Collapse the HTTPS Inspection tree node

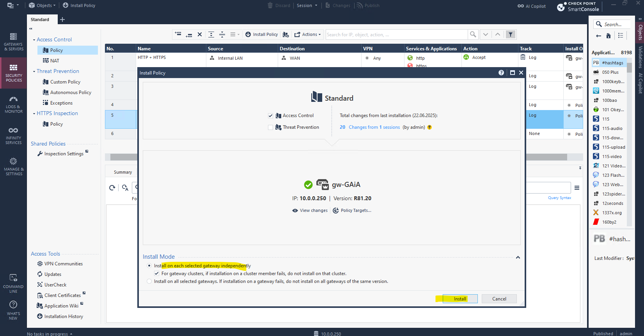(x=34, y=114)
